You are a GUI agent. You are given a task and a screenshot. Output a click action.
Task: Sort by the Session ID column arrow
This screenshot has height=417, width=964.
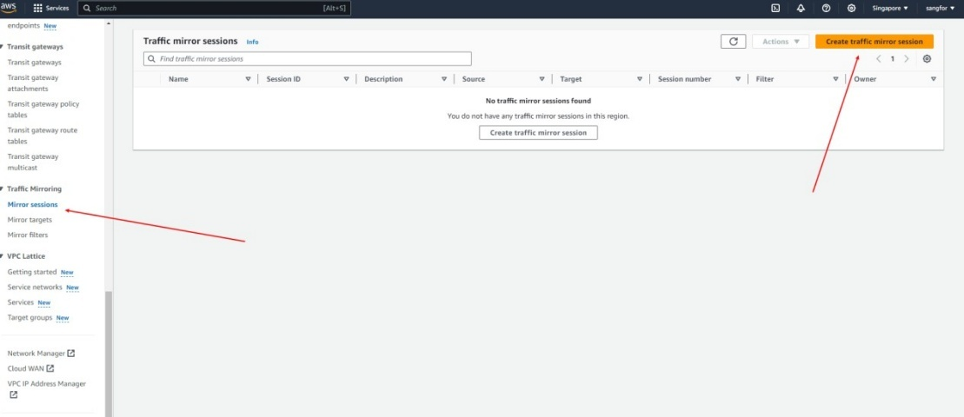click(346, 79)
